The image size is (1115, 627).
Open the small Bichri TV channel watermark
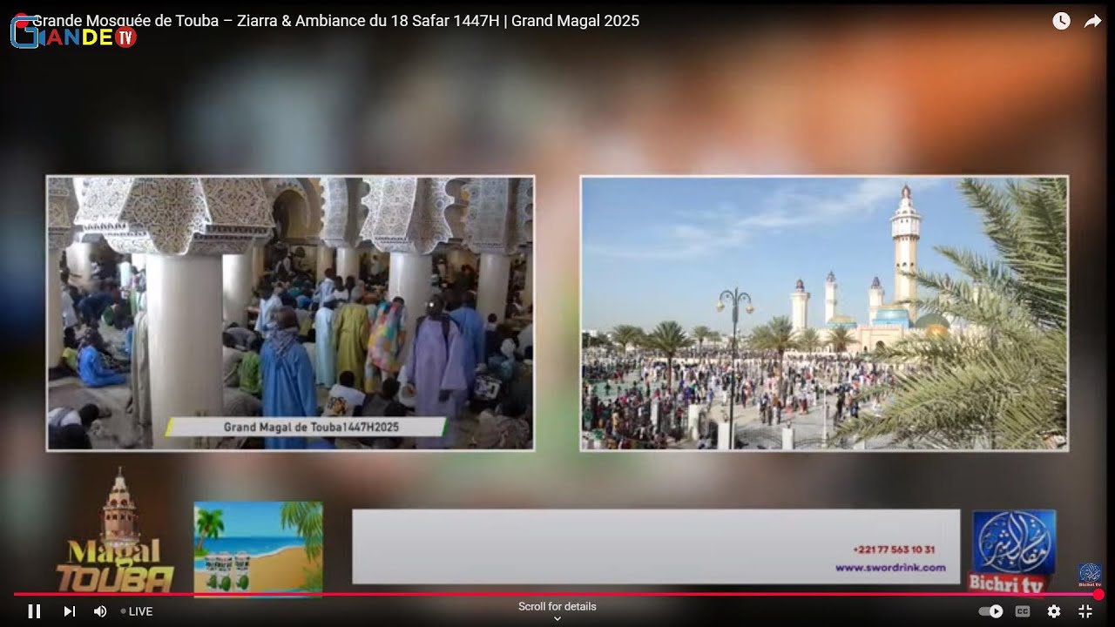[x=1090, y=574]
